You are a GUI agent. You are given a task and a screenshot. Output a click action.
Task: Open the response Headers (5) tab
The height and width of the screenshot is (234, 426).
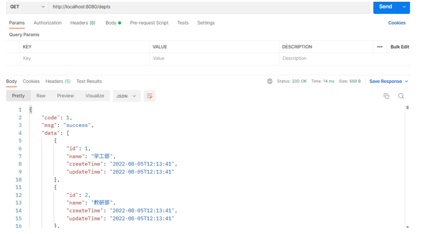[x=58, y=81]
